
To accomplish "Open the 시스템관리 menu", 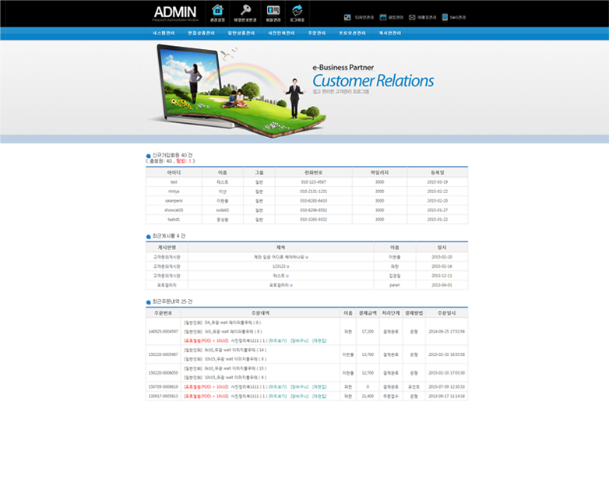I will [164, 33].
